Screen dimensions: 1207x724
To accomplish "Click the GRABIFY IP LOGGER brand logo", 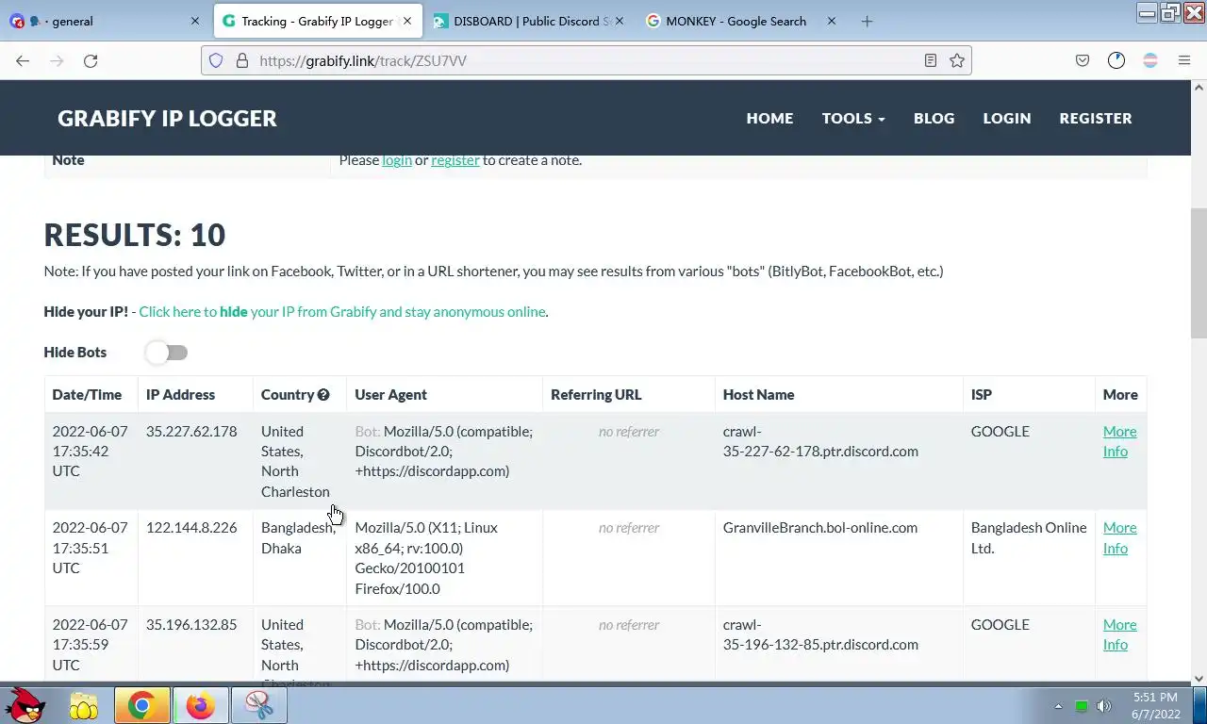I will click(x=167, y=118).
